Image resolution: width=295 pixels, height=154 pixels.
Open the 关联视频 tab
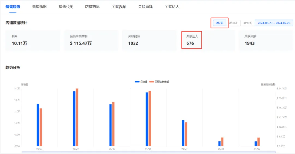(x=119, y=7)
